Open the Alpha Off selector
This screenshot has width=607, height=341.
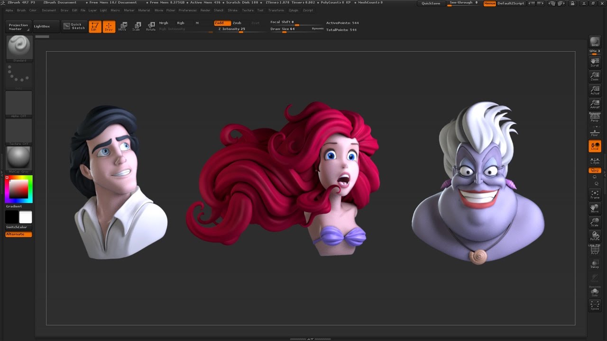pyautogui.click(x=19, y=104)
